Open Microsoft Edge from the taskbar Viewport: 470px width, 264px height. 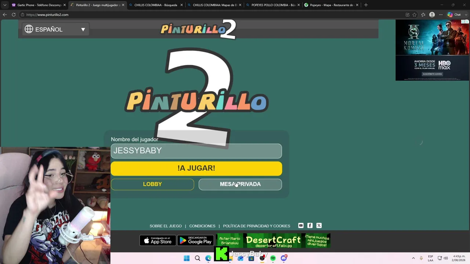tap(208, 258)
